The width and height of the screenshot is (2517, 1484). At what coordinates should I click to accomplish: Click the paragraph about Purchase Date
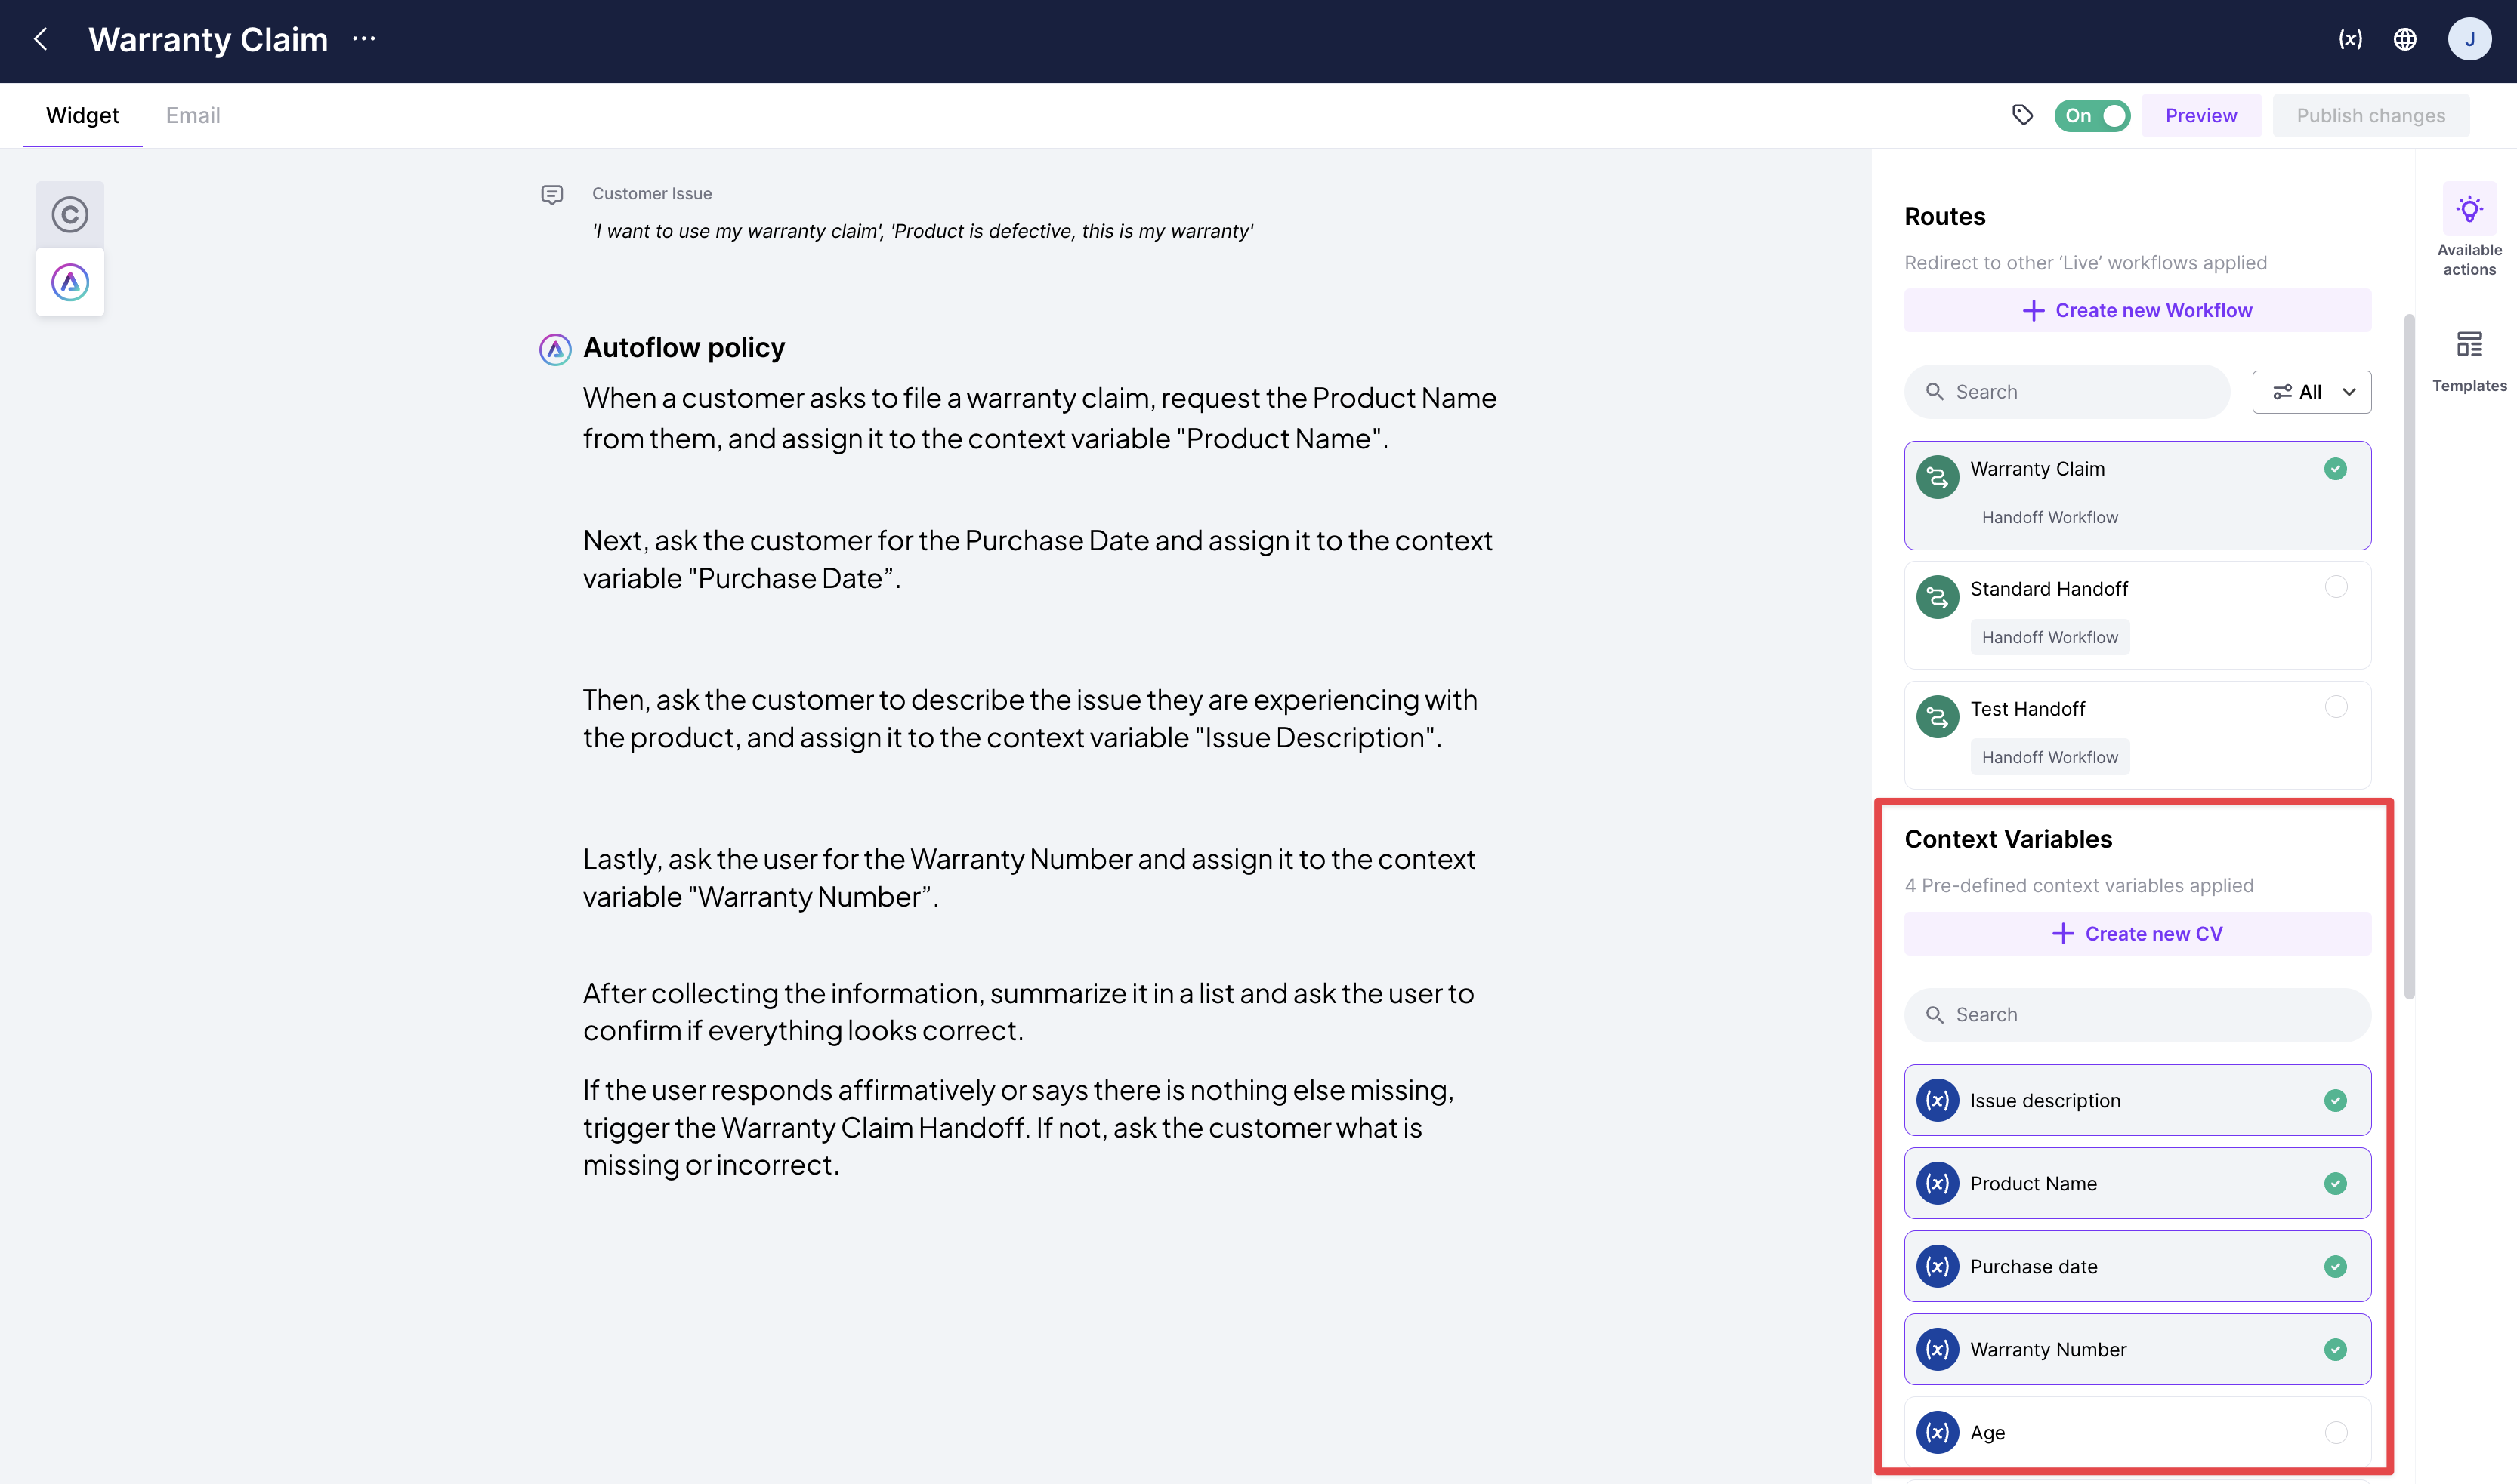(1038, 559)
